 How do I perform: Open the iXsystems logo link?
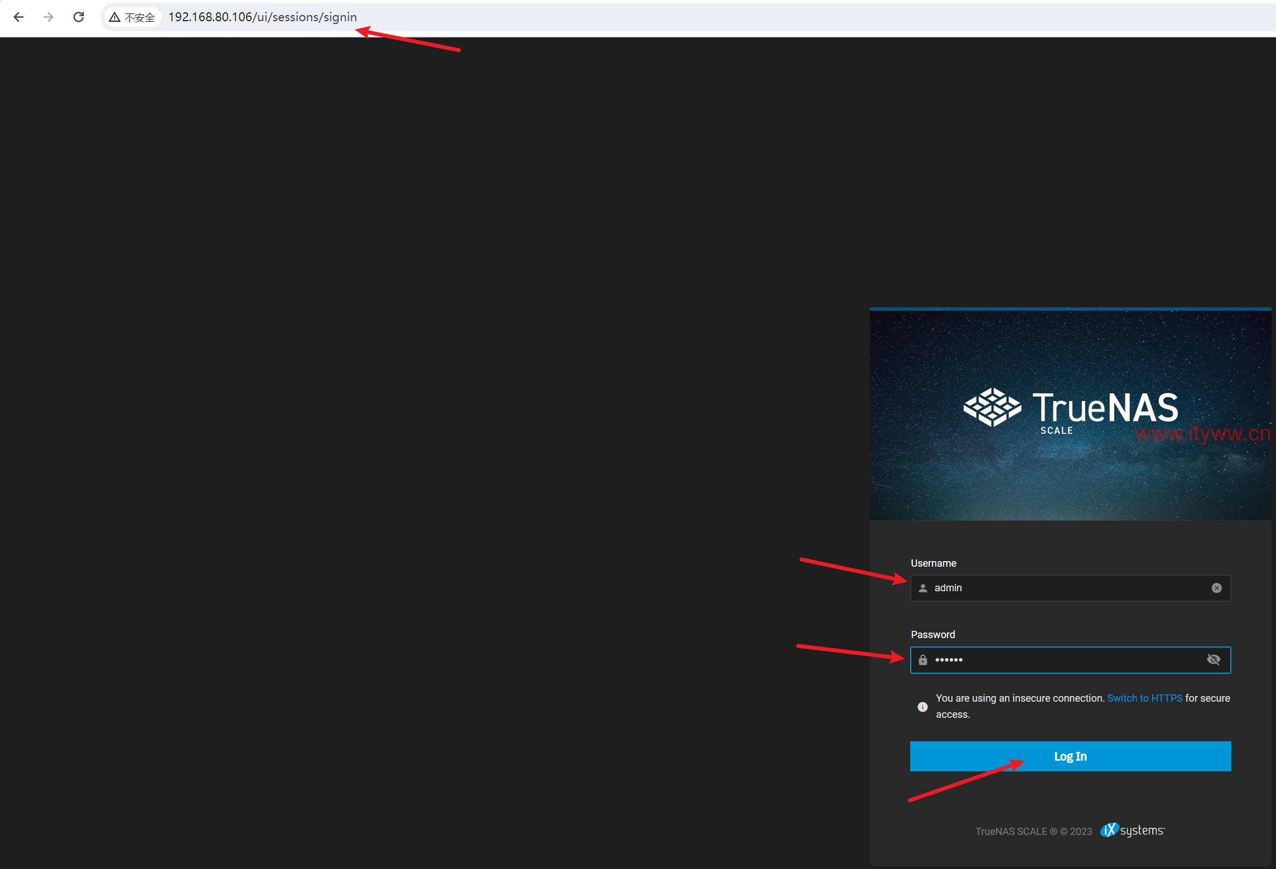point(1133,831)
